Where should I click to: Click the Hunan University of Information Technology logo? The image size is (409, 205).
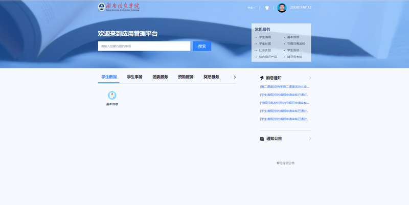tap(119, 7)
